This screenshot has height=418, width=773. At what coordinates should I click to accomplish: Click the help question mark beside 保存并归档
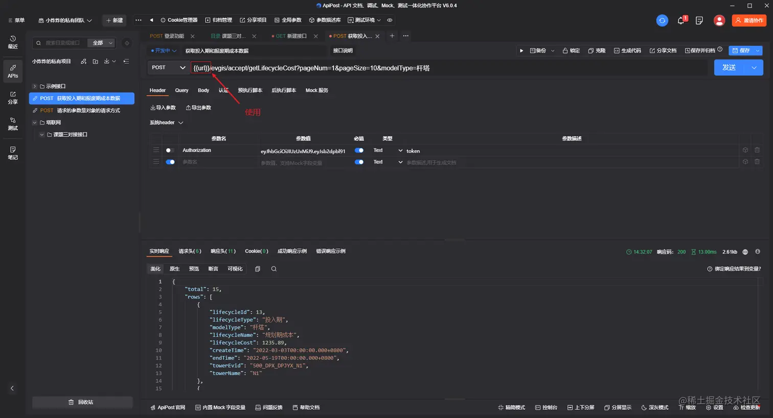(x=720, y=50)
